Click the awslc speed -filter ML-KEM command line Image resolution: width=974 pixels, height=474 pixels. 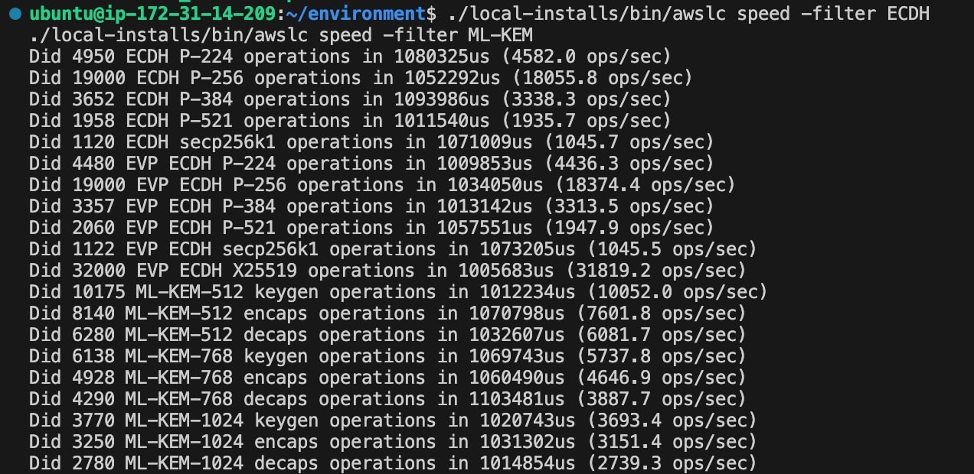(x=281, y=35)
